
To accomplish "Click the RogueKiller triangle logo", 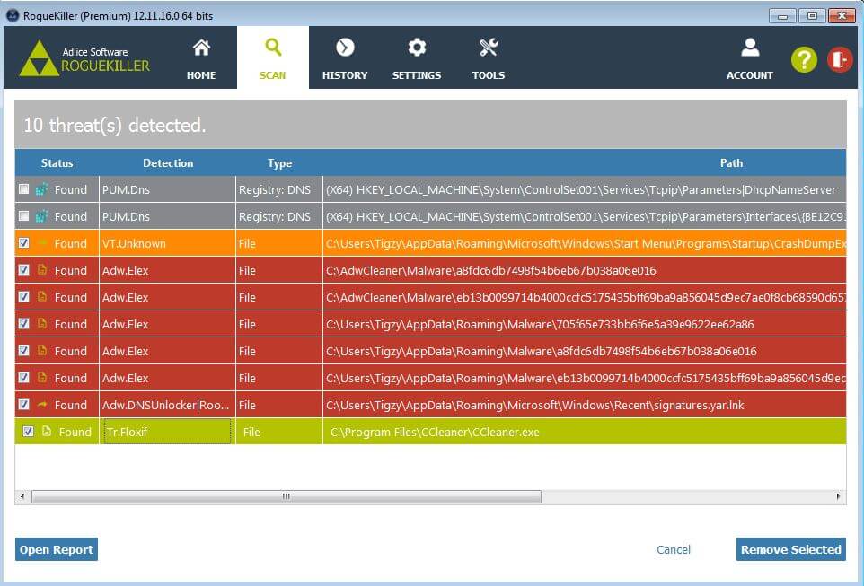I will pos(40,58).
